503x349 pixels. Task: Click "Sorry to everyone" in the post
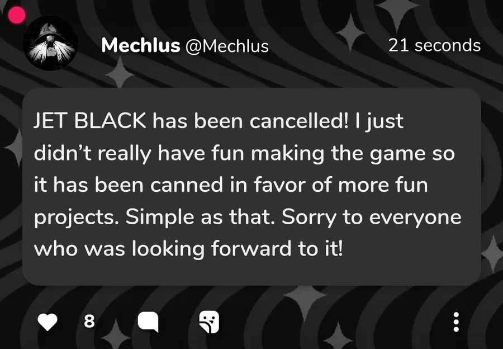tap(371, 216)
